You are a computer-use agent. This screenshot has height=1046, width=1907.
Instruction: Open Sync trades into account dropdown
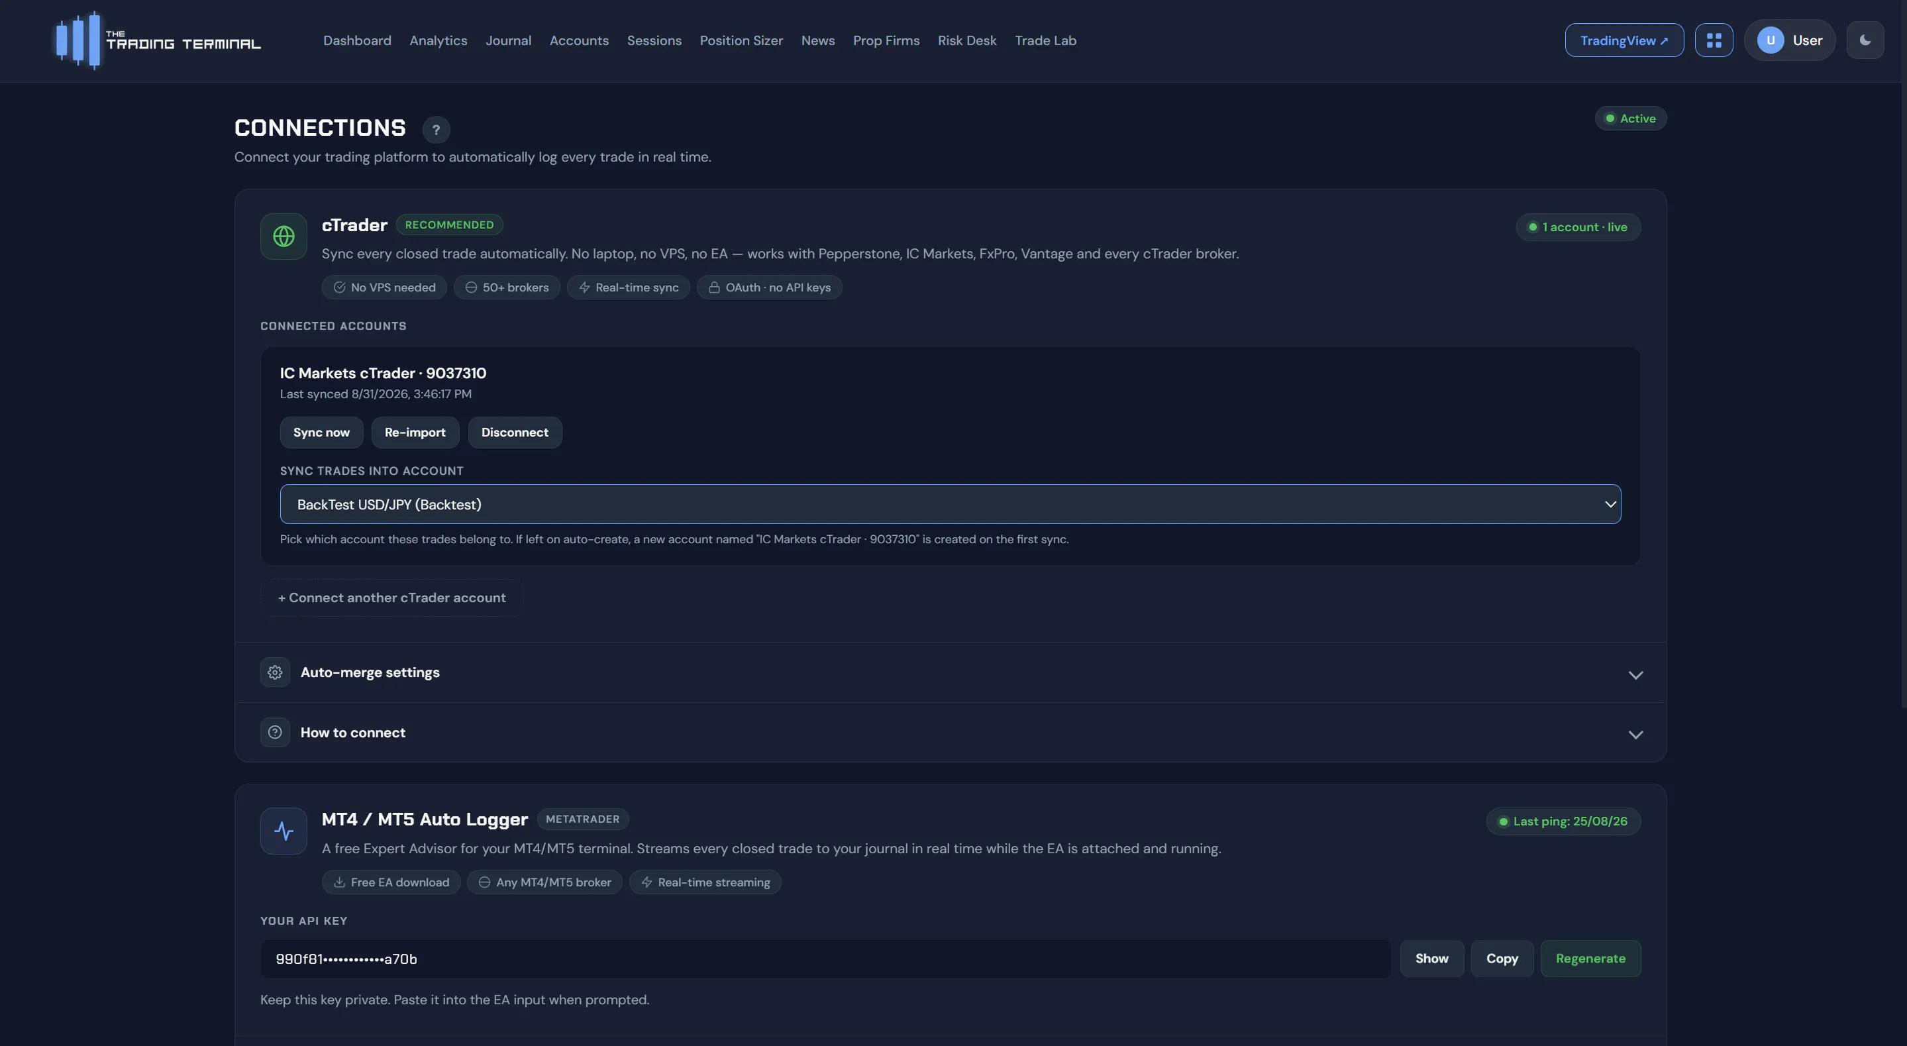(x=950, y=504)
